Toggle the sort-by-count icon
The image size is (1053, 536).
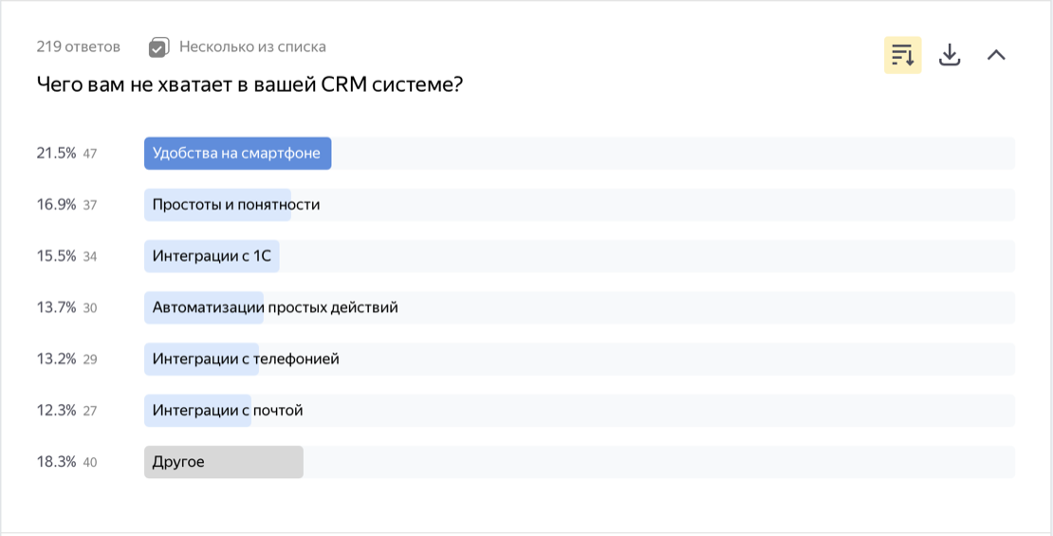[902, 55]
